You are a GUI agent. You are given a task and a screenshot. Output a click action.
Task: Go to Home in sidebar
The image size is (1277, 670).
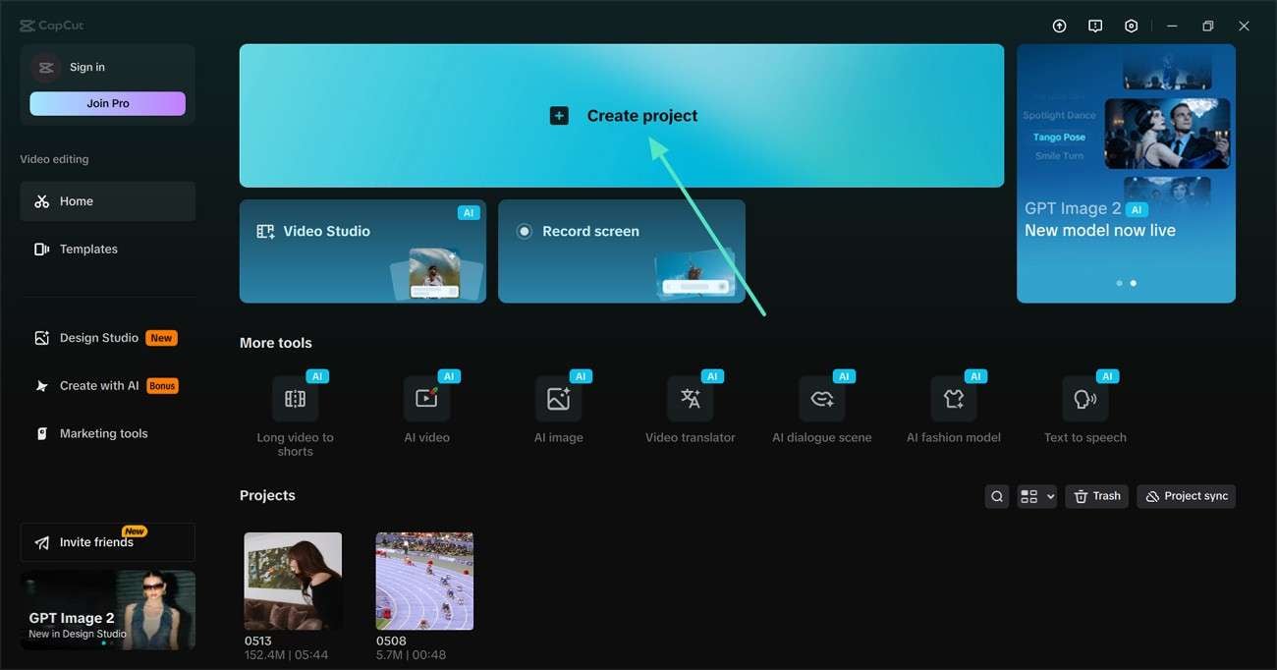pyautogui.click(x=107, y=201)
